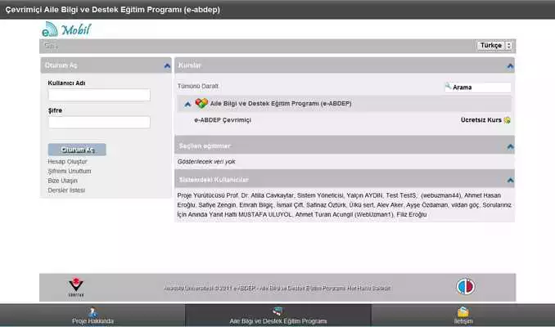Collapse the Aile Bilgi ve Destek category
The width and height of the screenshot is (555, 327).
[187, 104]
